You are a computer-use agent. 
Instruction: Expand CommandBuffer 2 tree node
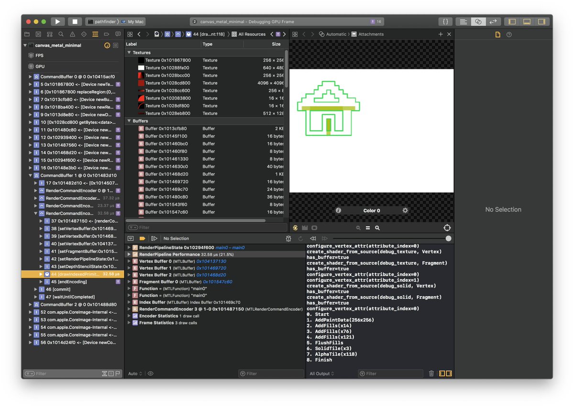31,305
